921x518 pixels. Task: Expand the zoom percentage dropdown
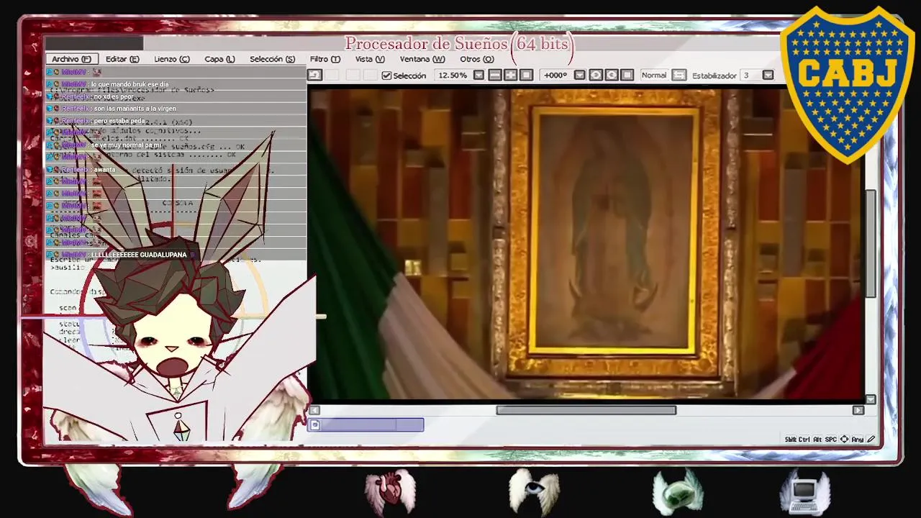[478, 75]
